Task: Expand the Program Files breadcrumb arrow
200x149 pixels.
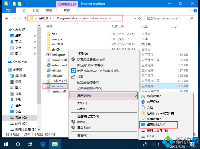Action: coord(80,18)
